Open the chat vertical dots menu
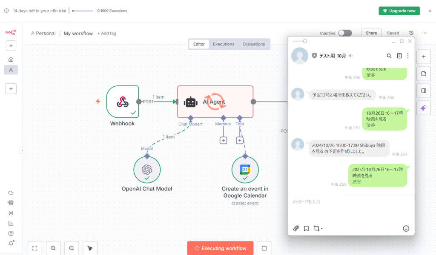The image size is (436, 255). tap(408, 56)
